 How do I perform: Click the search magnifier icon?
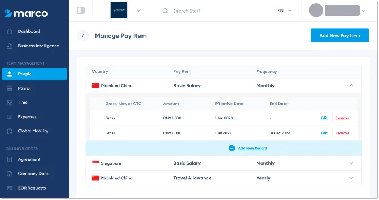[165, 11]
